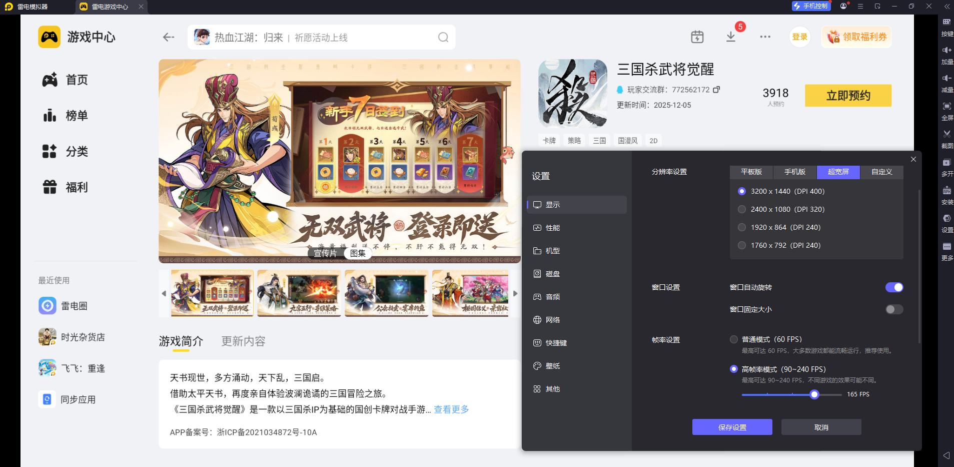The image size is (954, 467).
Task: Open the three-dot more options icon
Action: pos(765,37)
